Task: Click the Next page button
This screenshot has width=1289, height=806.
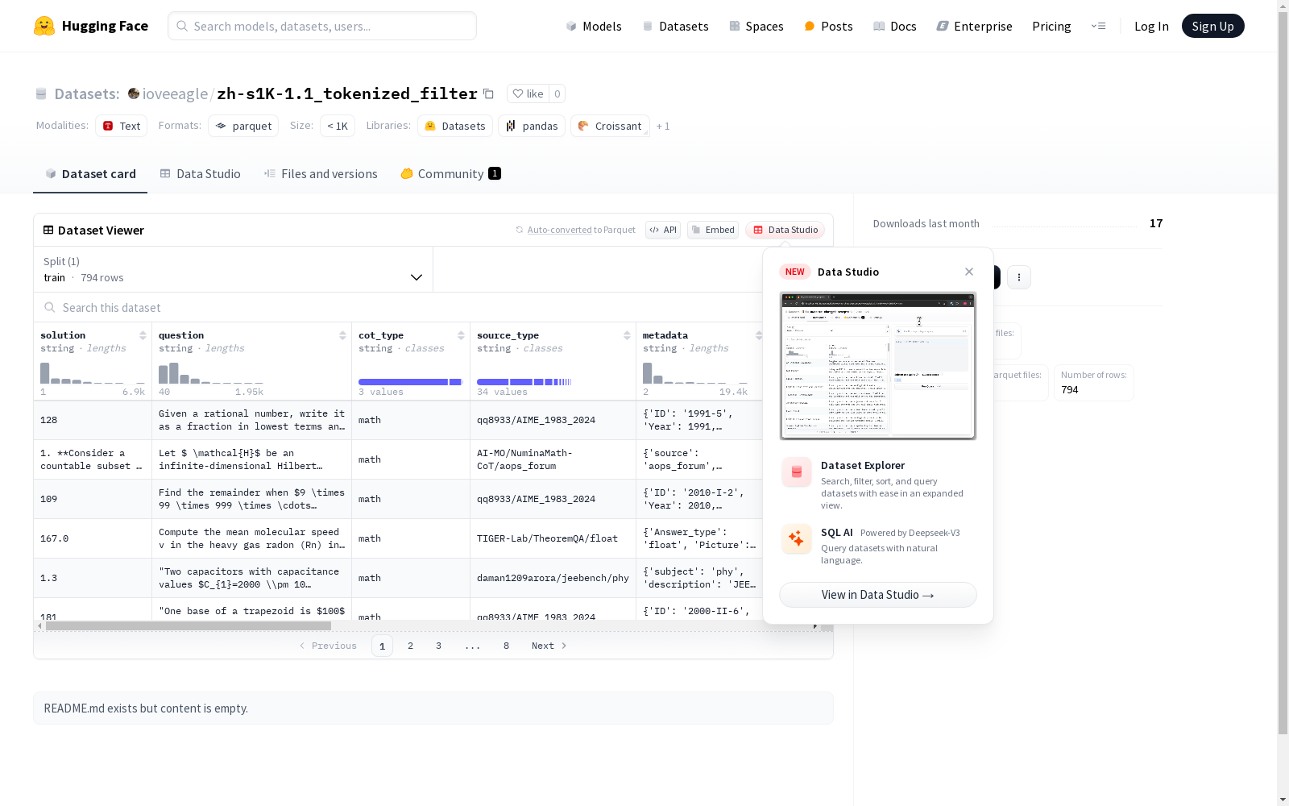Action: click(549, 646)
